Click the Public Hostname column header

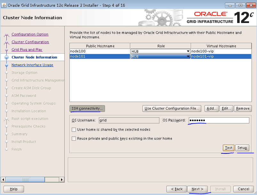pos(100,46)
